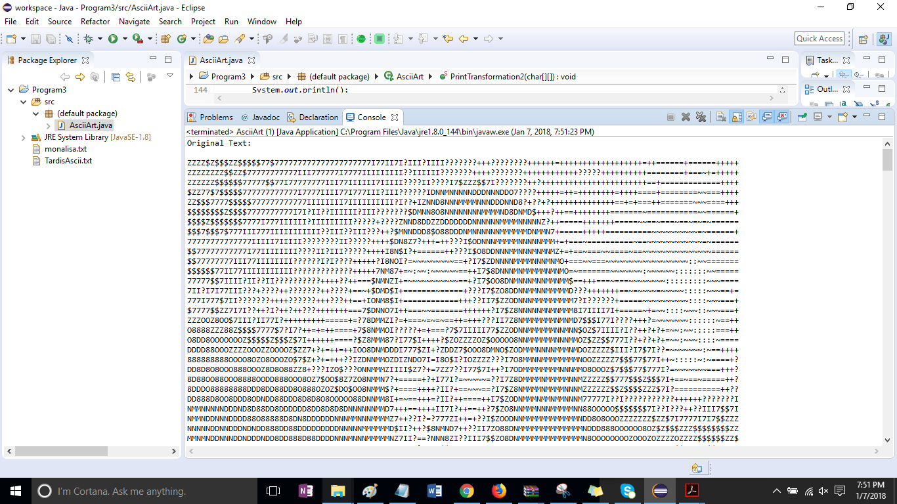The width and height of the screenshot is (897, 504).
Task: Click the Back navigation arrow in toolbar
Action: 464,39
